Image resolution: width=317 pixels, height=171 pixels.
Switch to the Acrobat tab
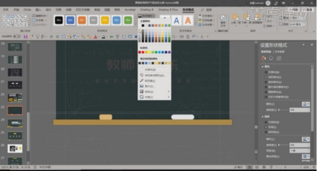pyautogui.click(x=130, y=10)
